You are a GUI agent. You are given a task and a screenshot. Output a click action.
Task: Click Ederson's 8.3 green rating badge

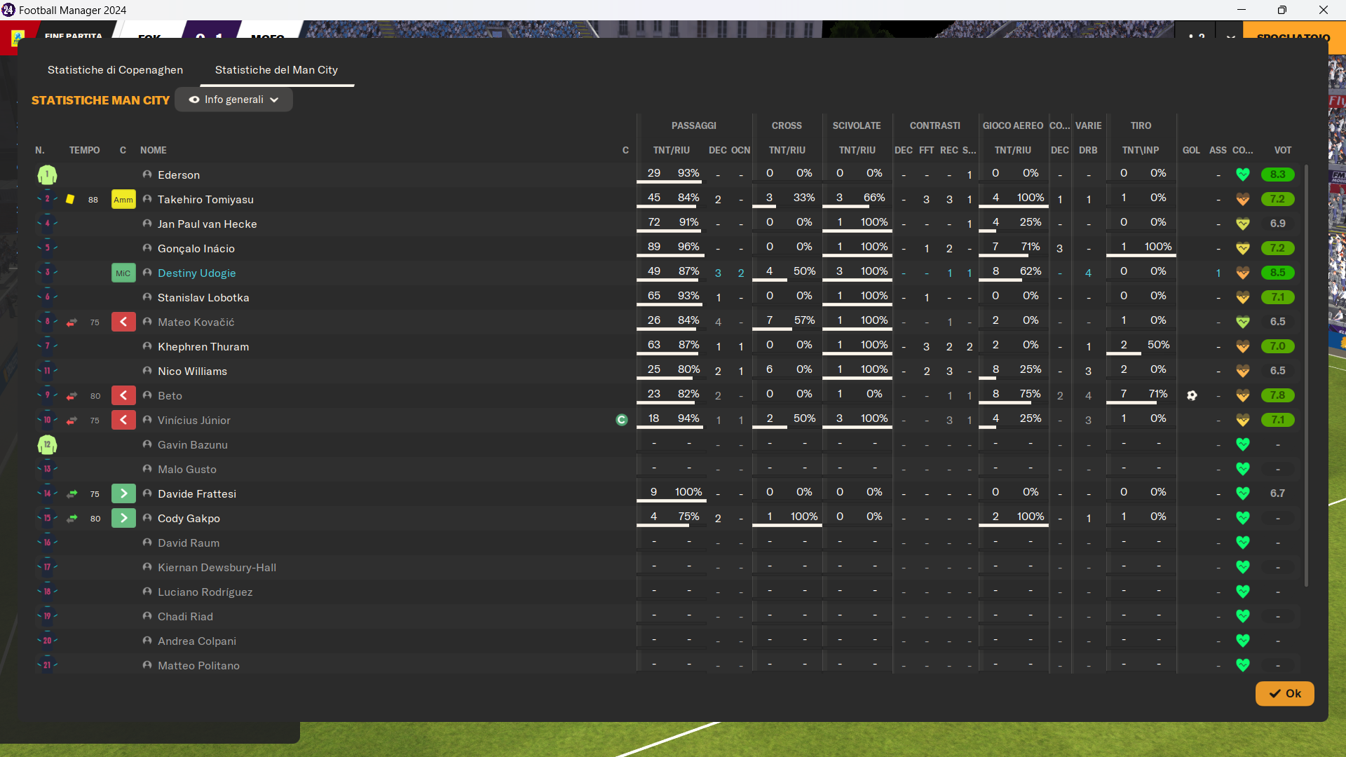click(x=1277, y=175)
